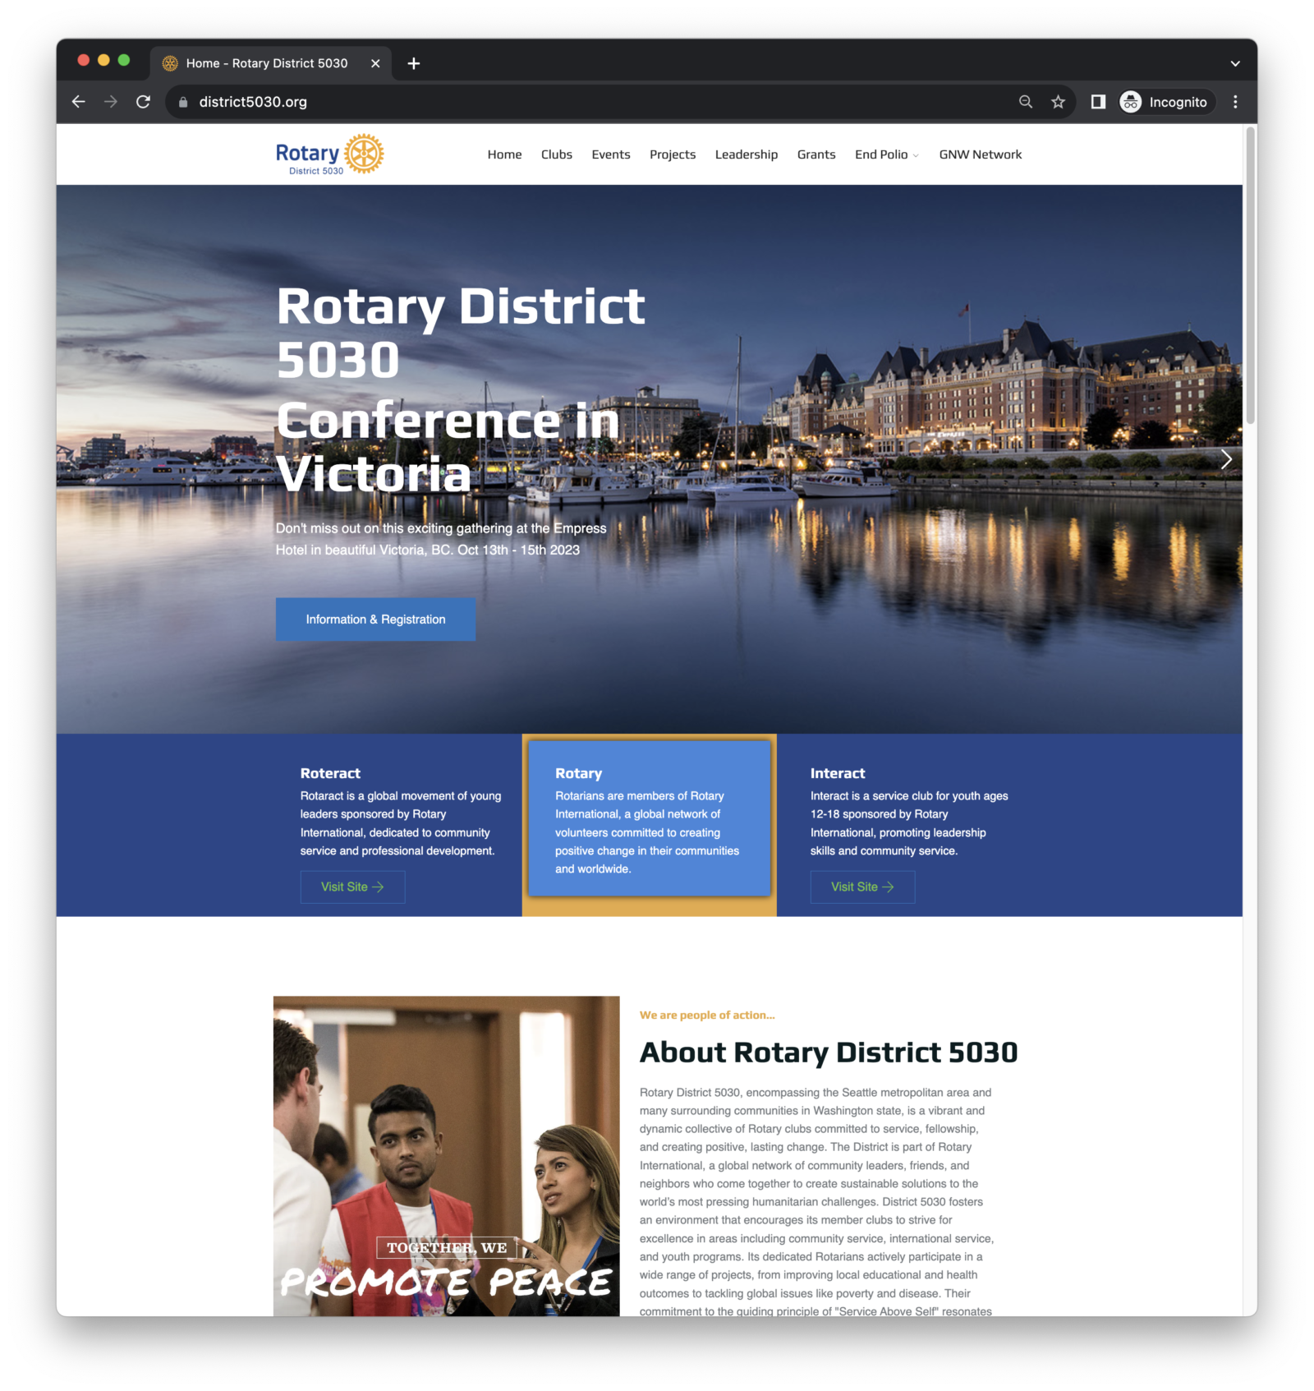
Task: Select the highlighted Rotary card
Action: (649, 818)
